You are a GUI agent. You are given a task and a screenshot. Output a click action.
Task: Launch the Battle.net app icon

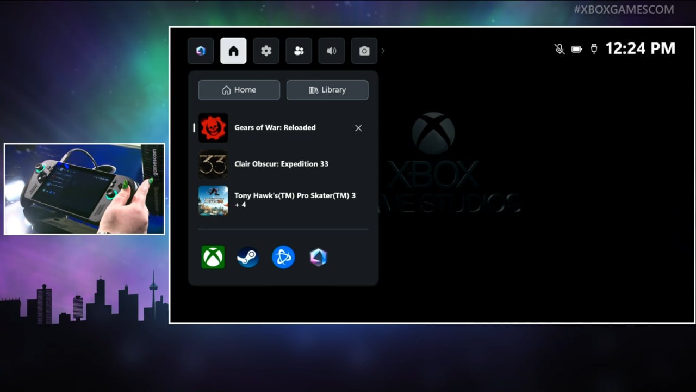[x=283, y=257]
